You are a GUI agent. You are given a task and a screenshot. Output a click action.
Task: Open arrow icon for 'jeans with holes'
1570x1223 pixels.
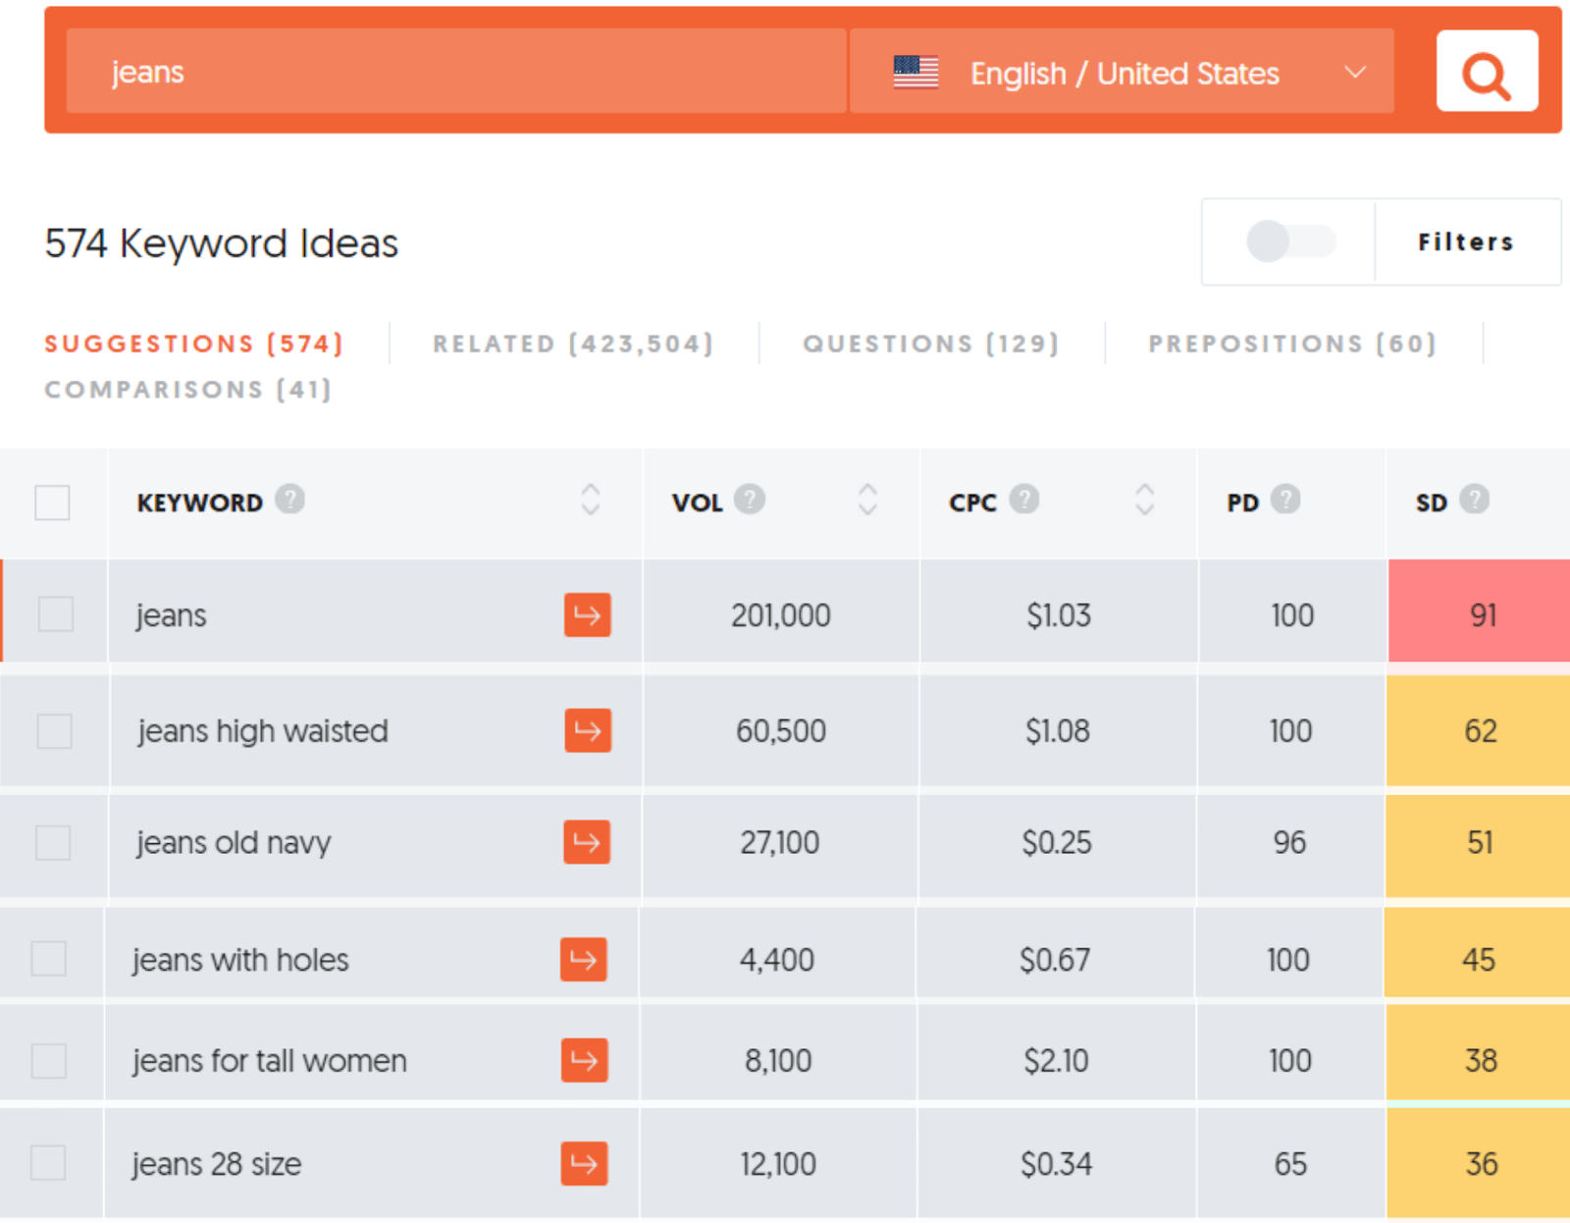584,959
